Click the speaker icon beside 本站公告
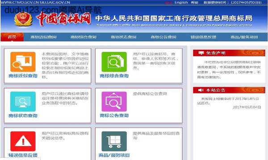This screenshot has height=160, width=268. coord(201,90)
